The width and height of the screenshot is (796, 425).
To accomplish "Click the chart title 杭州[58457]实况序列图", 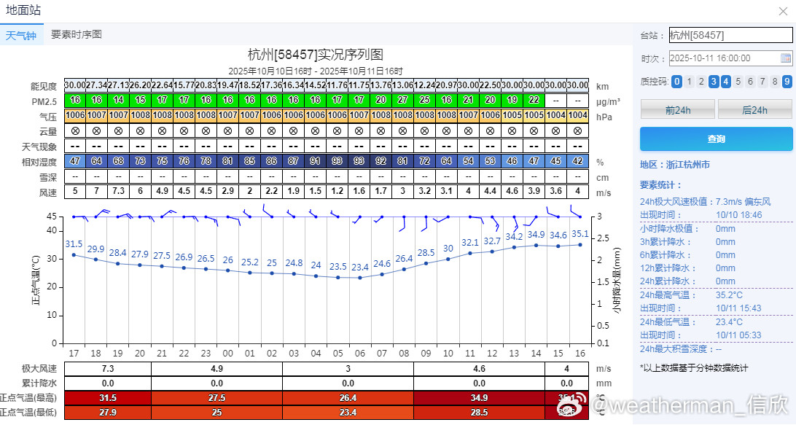I will tap(315, 55).
